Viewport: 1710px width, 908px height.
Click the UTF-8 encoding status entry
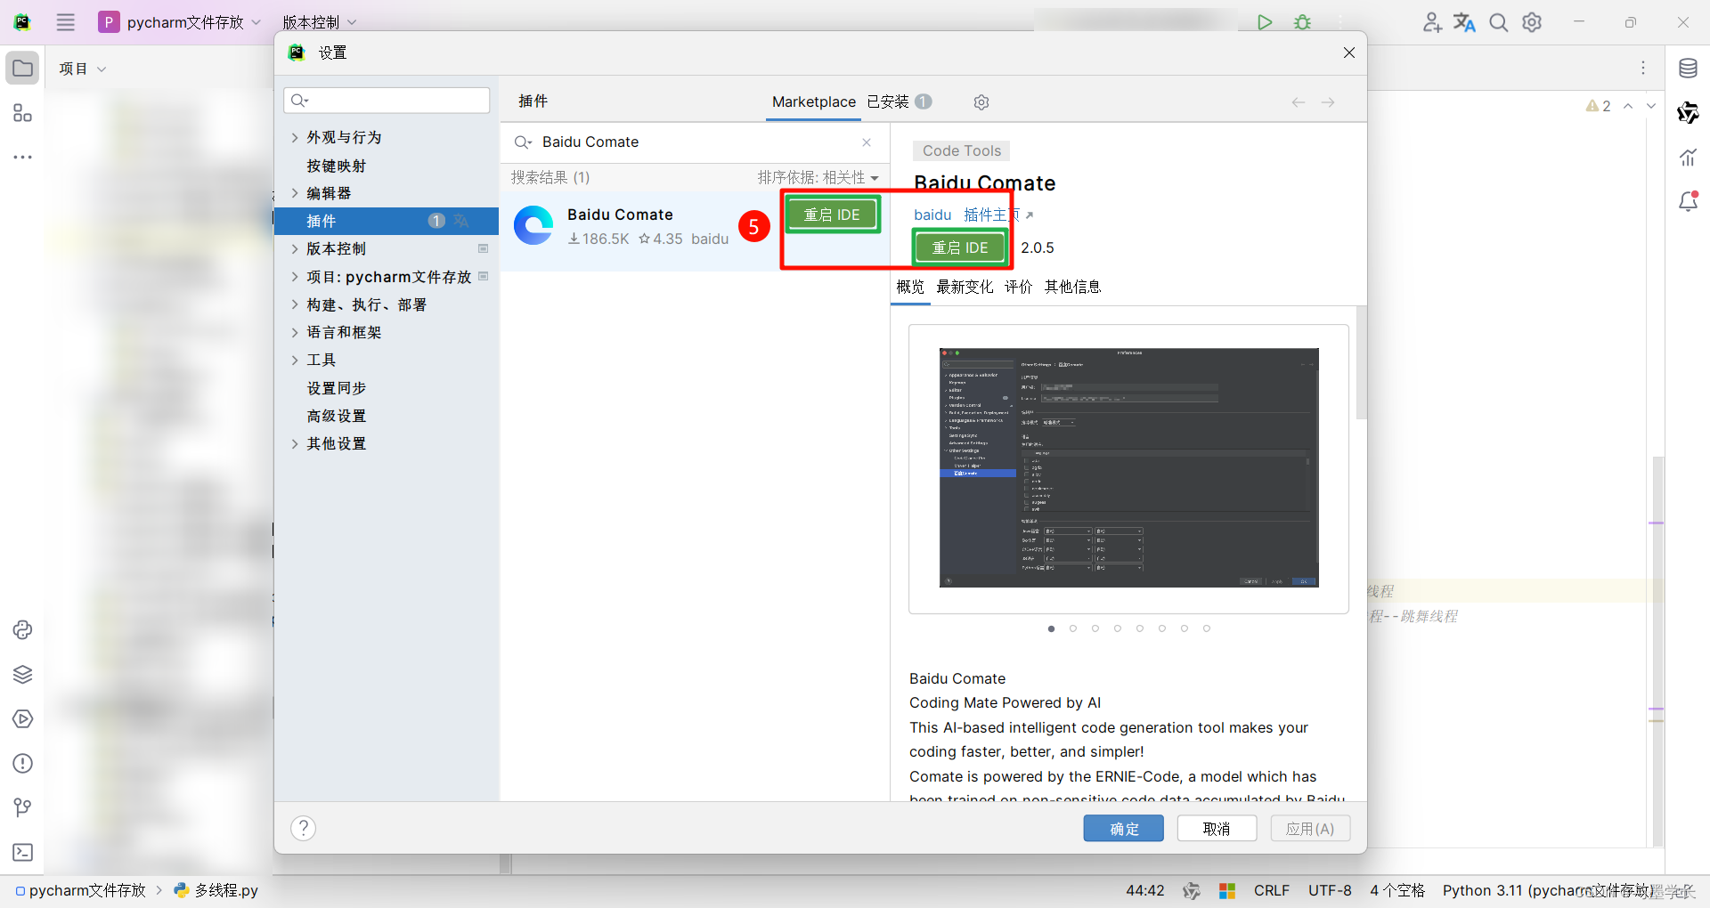coord(1329,890)
